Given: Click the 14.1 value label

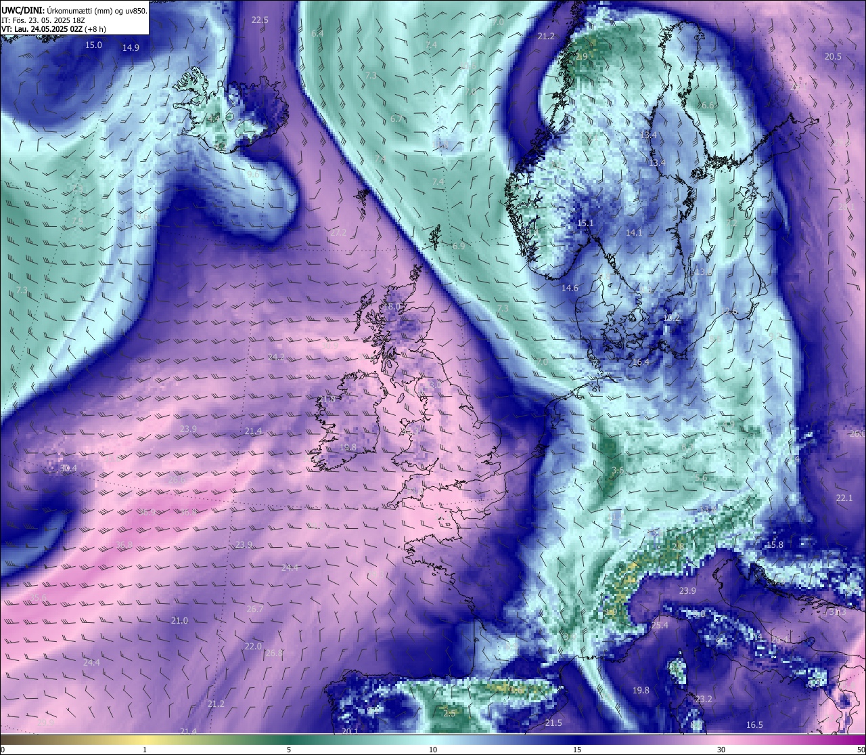Looking at the screenshot, I should [634, 233].
